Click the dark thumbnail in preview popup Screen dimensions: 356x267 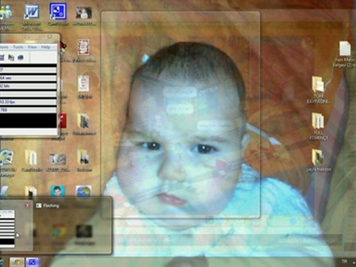[x=84, y=231]
